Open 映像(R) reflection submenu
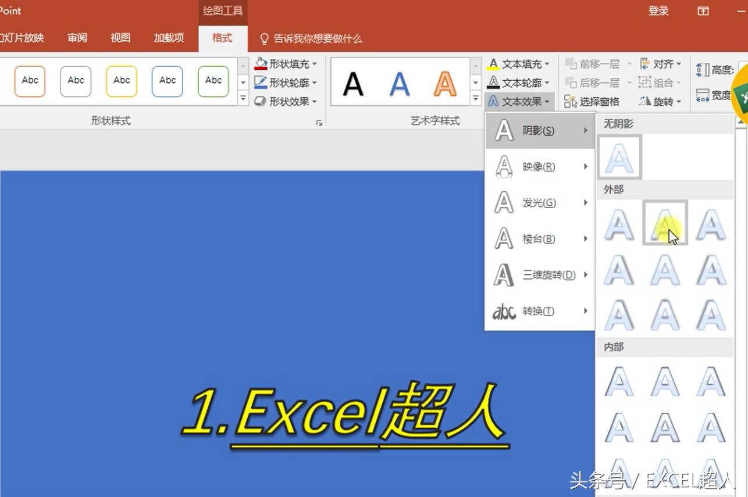This screenshot has width=748, height=497. click(540, 167)
